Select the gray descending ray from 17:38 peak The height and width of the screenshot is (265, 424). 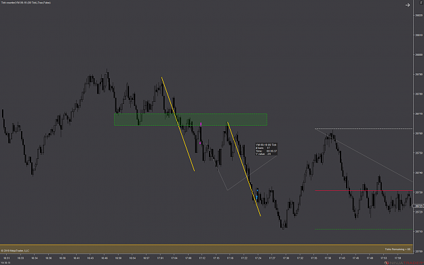tap(364, 155)
